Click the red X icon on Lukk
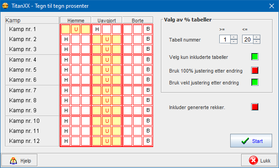Screen dimensions: 279x168 [x=253, y=160]
